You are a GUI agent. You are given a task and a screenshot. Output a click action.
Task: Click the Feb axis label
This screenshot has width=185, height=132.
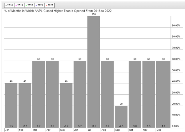pyautogui.click(x=21, y=130)
